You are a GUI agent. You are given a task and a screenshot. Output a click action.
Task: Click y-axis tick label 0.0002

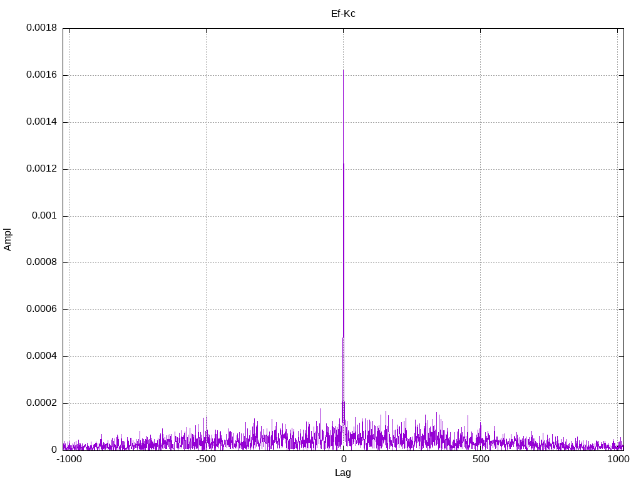[42, 403]
